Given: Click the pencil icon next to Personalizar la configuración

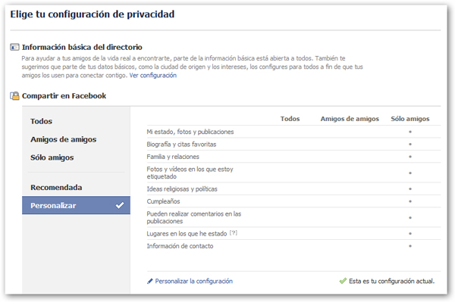Looking at the screenshot, I should [149, 281].
